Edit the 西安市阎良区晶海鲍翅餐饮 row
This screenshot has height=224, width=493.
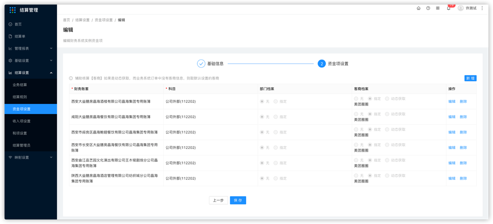coord(452,132)
